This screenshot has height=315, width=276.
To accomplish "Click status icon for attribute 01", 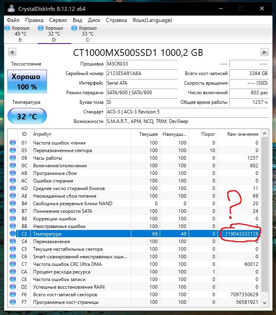I will coord(13,143).
